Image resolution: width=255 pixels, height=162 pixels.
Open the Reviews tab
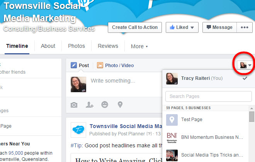pyautogui.click(x=108, y=46)
